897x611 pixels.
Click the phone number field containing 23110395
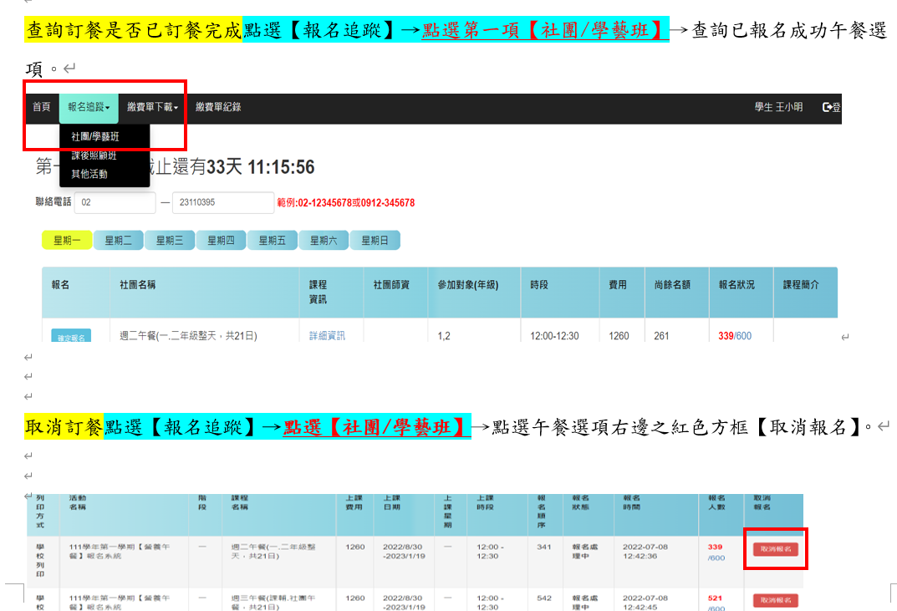[x=217, y=202]
